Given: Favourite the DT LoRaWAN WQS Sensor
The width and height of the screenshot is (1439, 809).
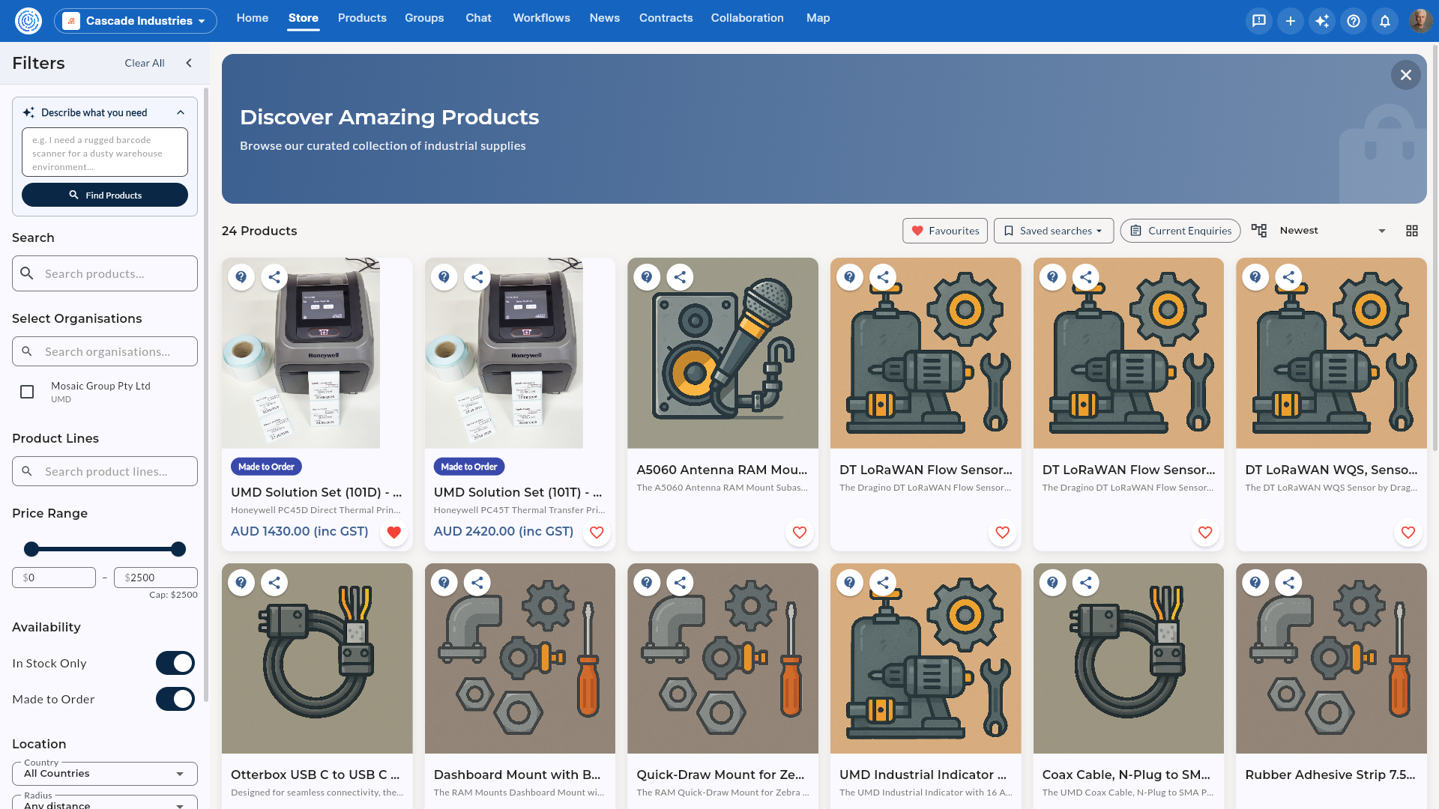Looking at the screenshot, I should pos(1408,533).
